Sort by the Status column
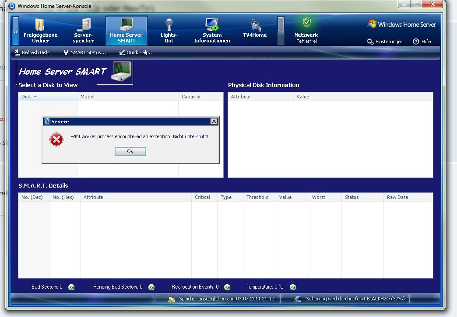Image resolution: width=457 pixels, height=317 pixels. coord(362,197)
